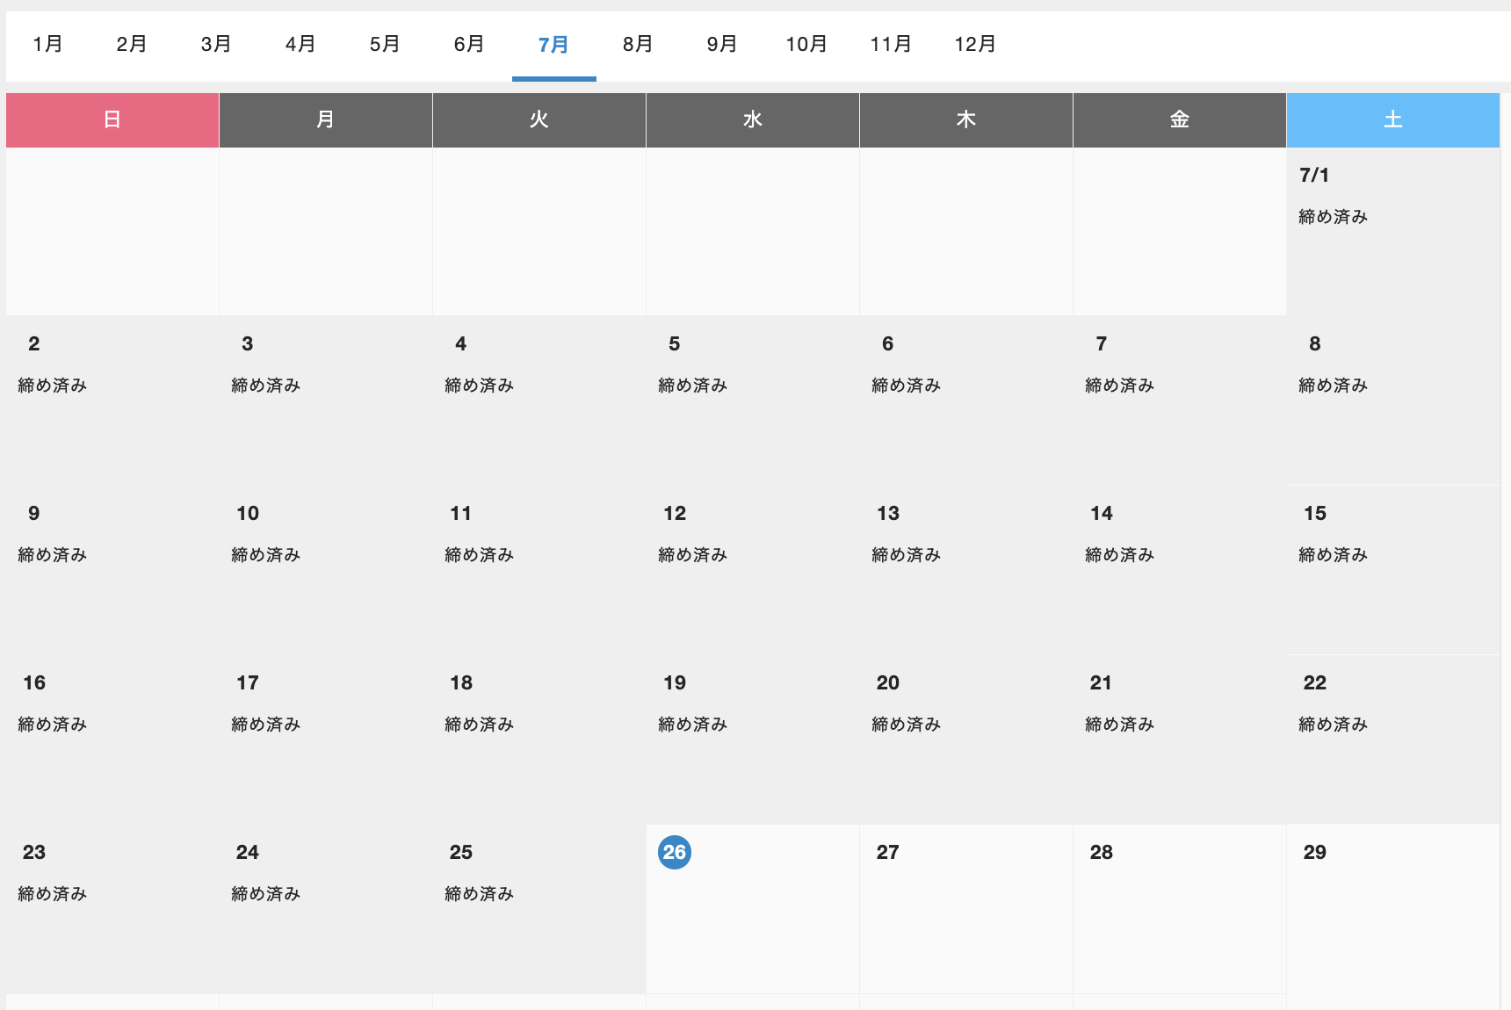Image resolution: width=1511 pixels, height=1010 pixels.
Task: Select the date 28 cell
Action: click(1179, 908)
